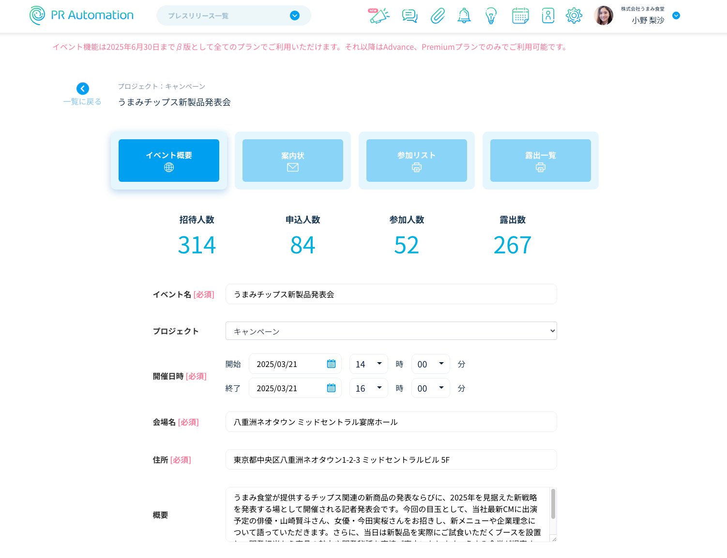Click the lightbulb tips icon

click(x=491, y=16)
